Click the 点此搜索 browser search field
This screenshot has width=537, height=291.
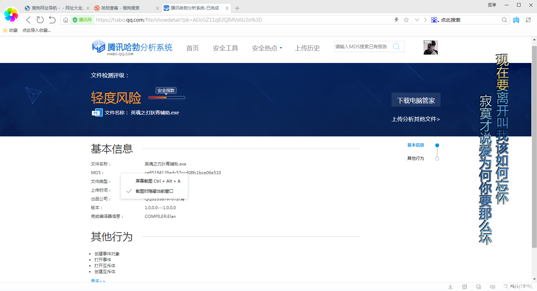pyautogui.click(x=470, y=20)
